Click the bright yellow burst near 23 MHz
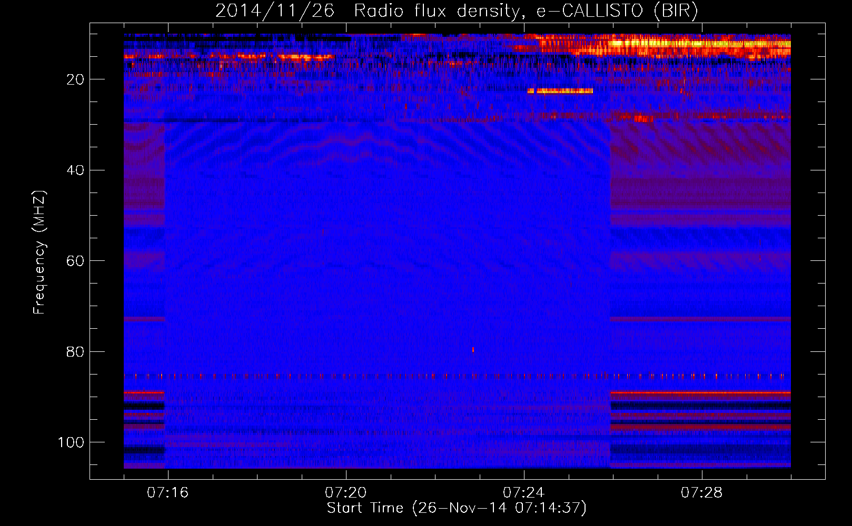852x526 pixels. (x=560, y=91)
